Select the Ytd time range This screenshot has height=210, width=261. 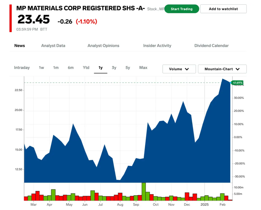pyautogui.click(x=86, y=68)
